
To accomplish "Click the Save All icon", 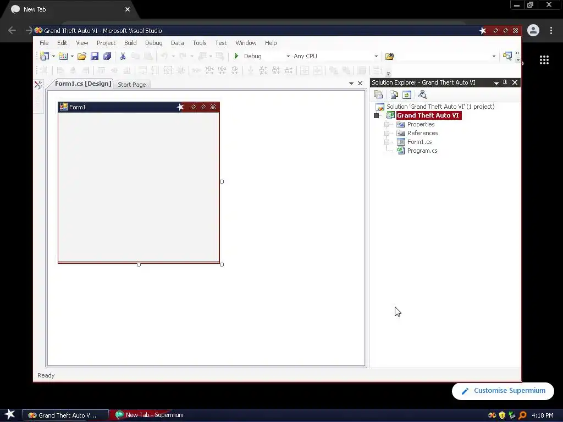I will (107, 56).
